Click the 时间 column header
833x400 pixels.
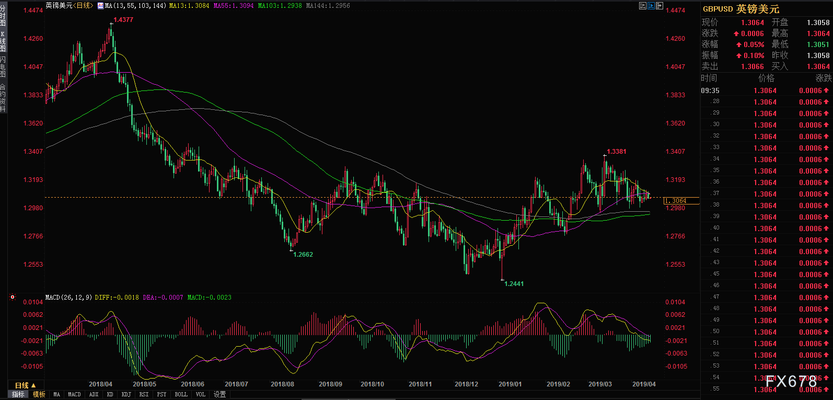tap(709, 78)
